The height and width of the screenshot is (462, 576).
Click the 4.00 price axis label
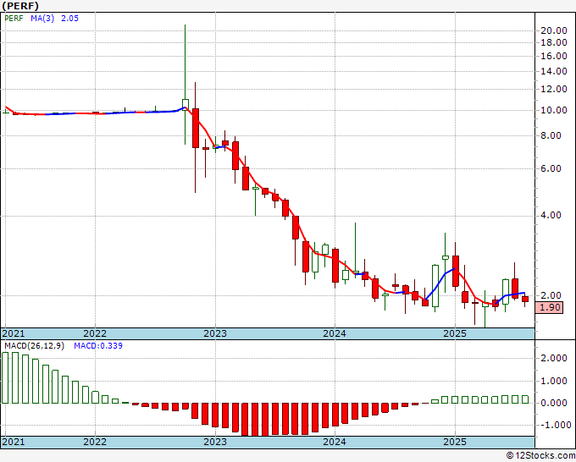pyautogui.click(x=551, y=216)
